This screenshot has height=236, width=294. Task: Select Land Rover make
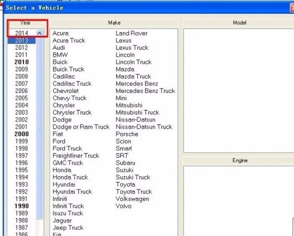(x=131, y=33)
